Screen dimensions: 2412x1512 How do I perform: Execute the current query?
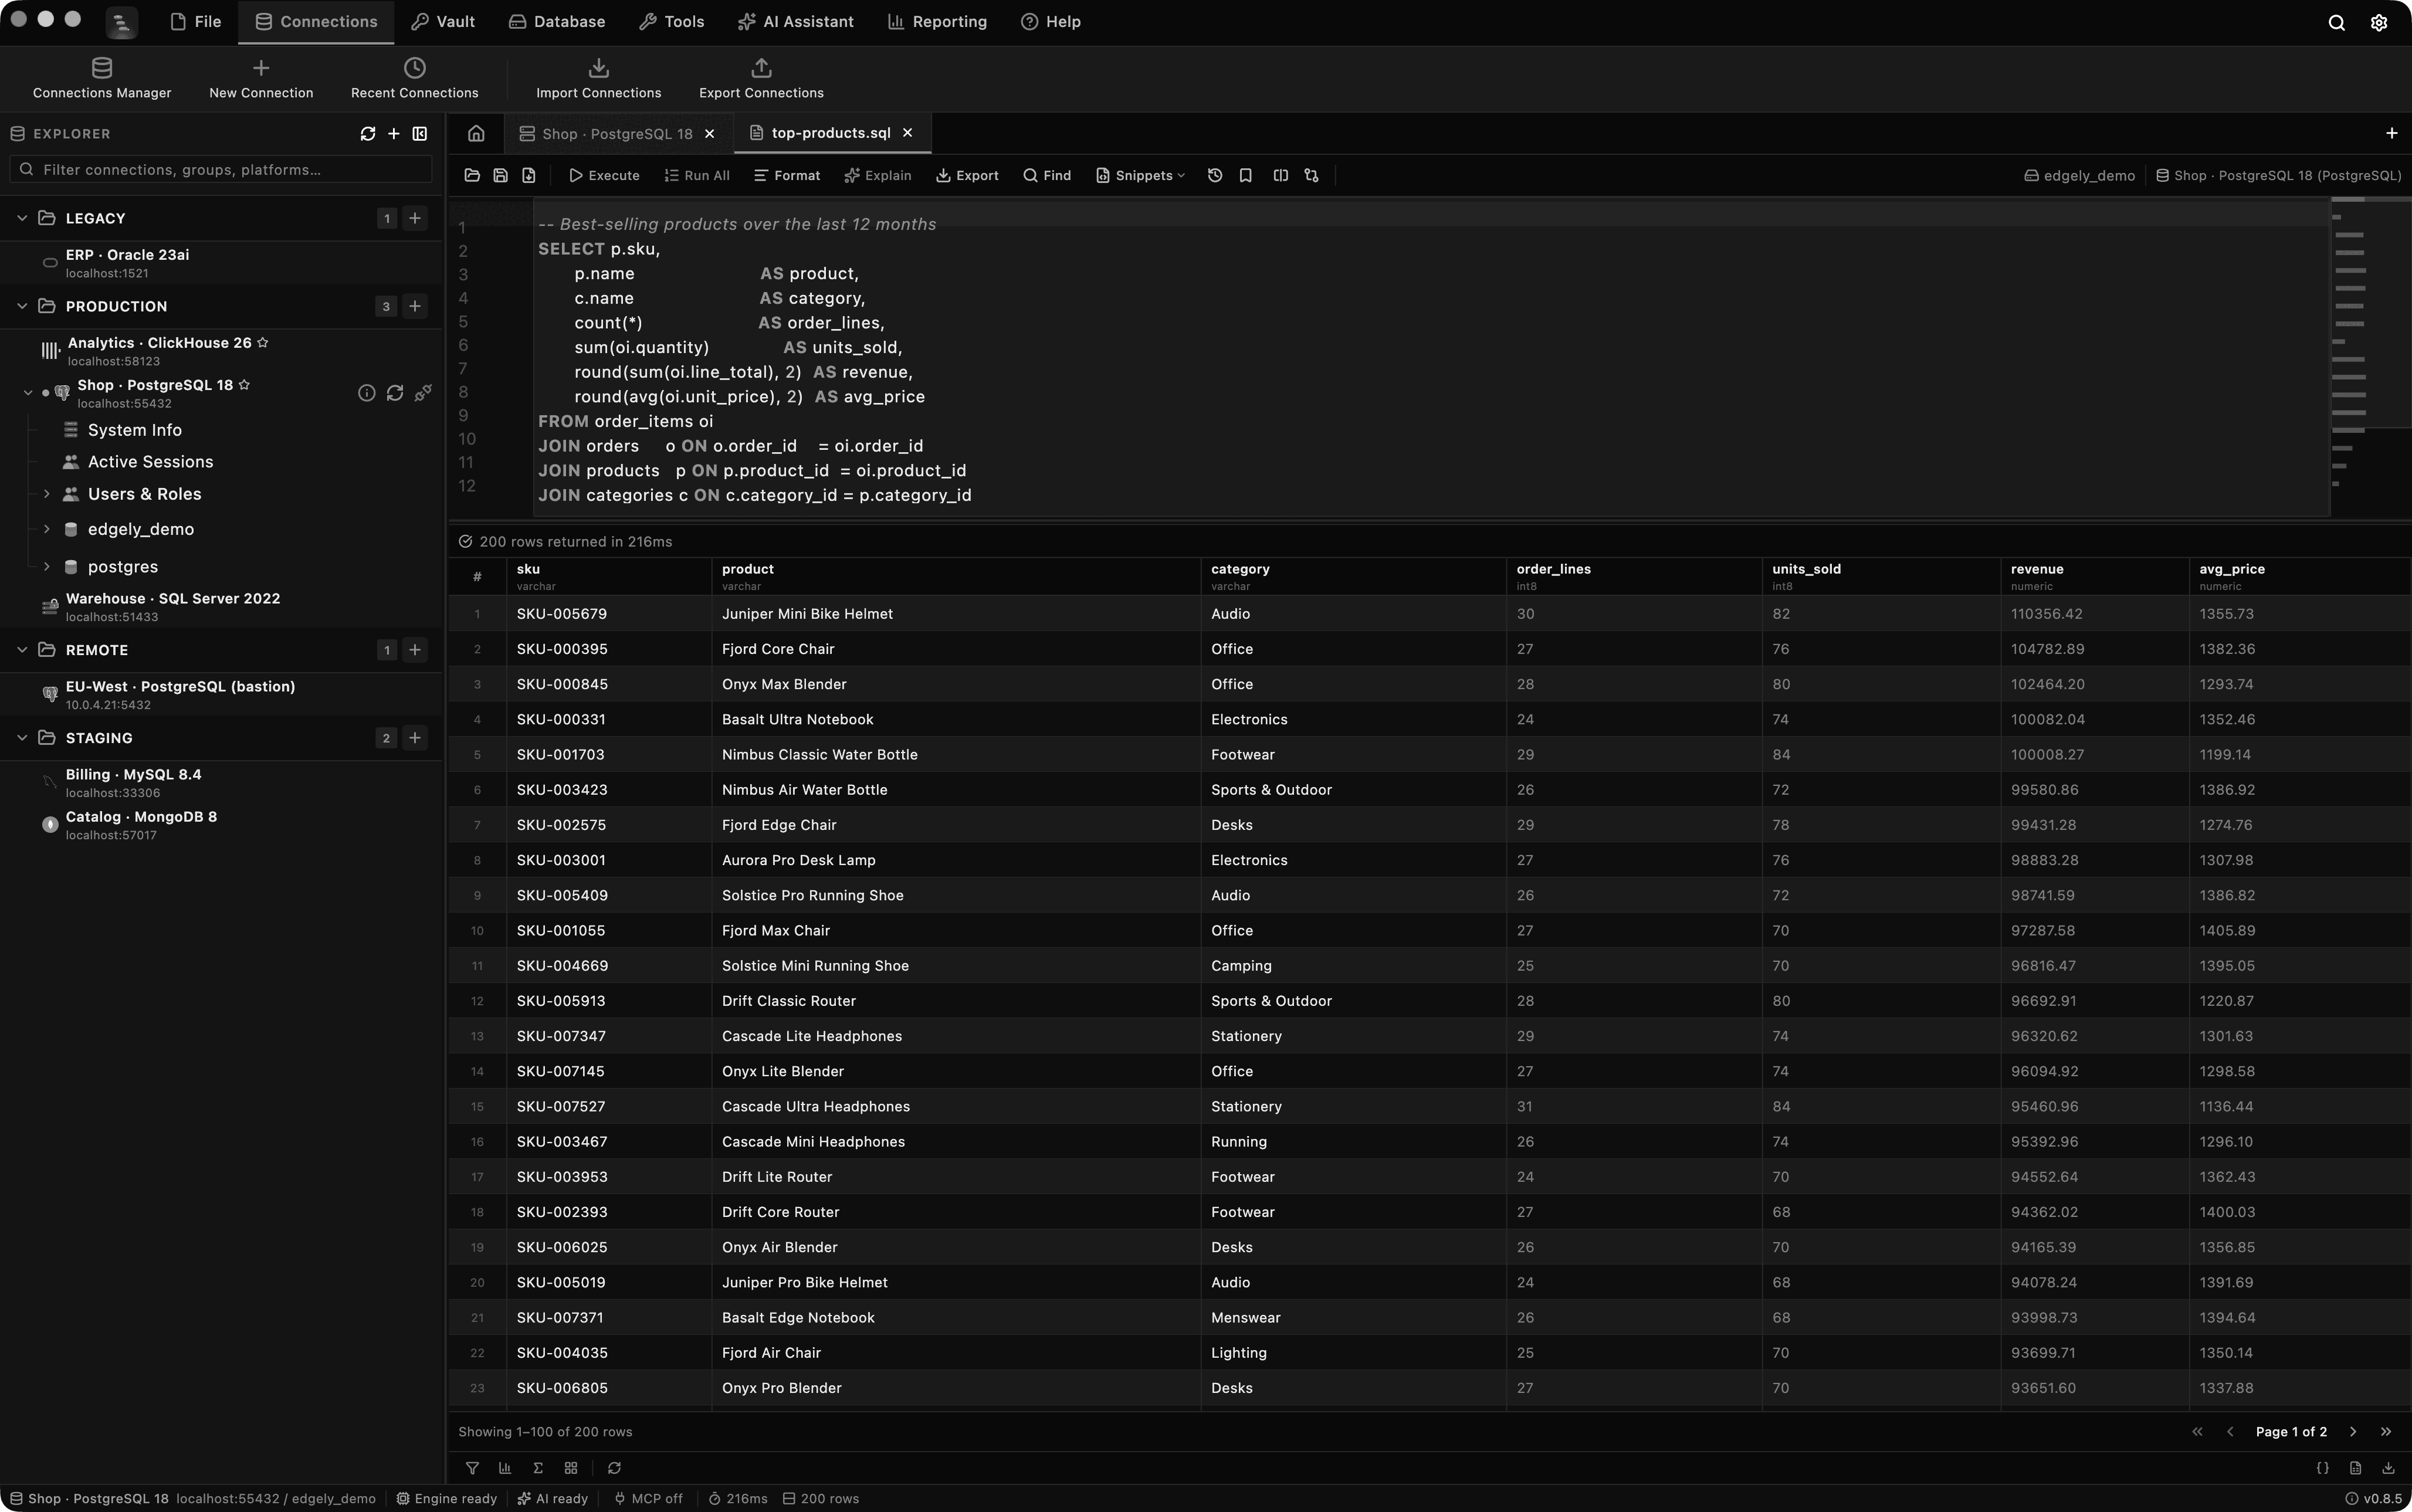604,176
